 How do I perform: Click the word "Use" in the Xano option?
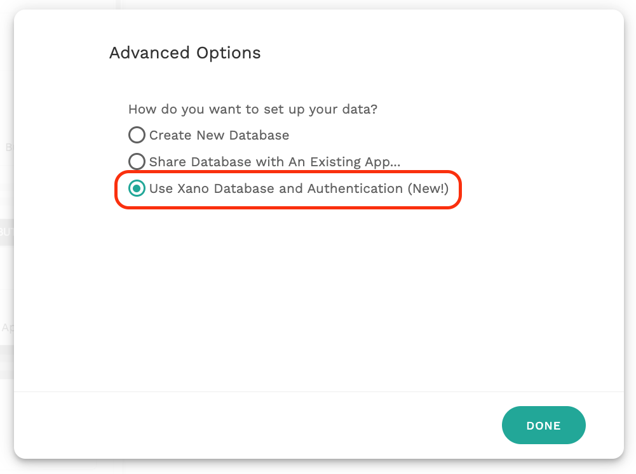[161, 188]
